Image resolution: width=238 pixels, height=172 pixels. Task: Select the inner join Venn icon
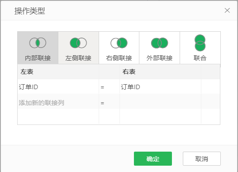(38, 43)
